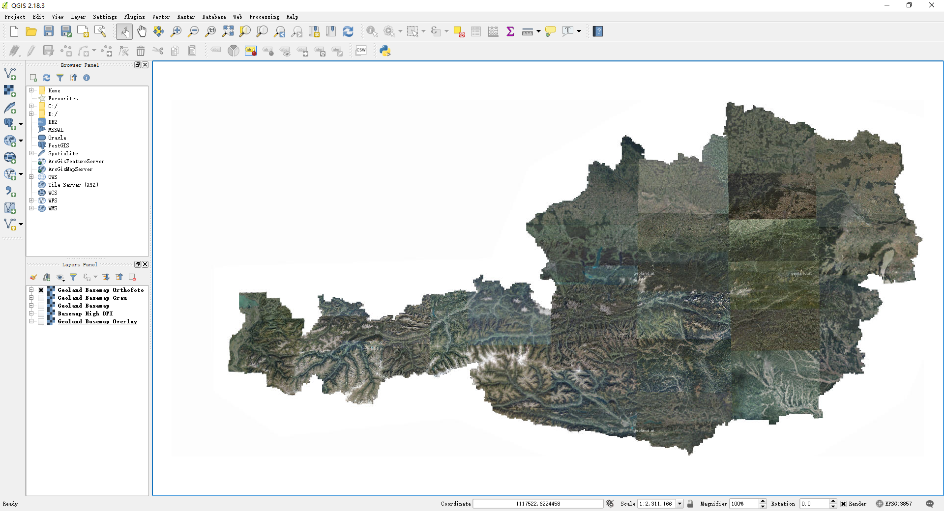
Task: Expand the WMS node
Action: [31, 208]
